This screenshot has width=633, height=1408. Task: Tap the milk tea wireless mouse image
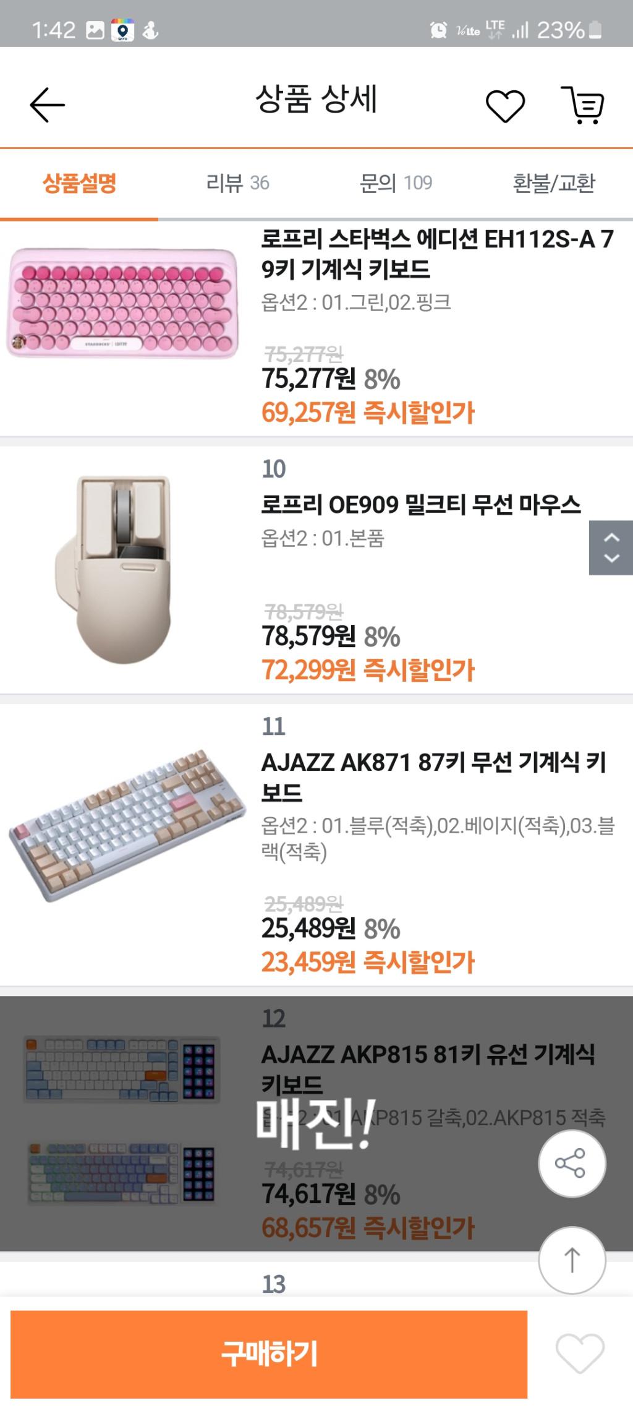coord(122,569)
